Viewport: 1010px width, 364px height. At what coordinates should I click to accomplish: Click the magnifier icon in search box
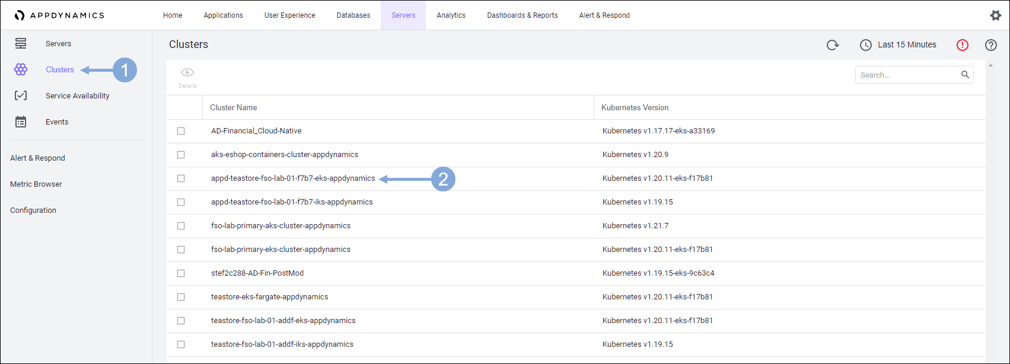(x=965, y=75)
